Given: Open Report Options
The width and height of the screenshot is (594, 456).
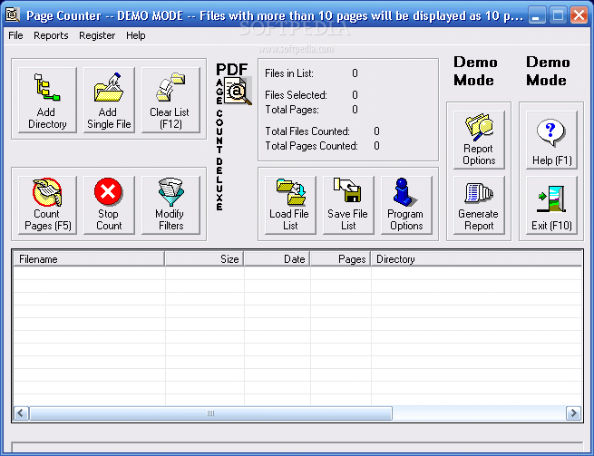Looking at the screenshot, I should (479, 140).
